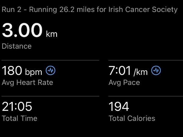Open the Avg Pace label
This screenshot has width=183, height=137.
pos(124,82)
